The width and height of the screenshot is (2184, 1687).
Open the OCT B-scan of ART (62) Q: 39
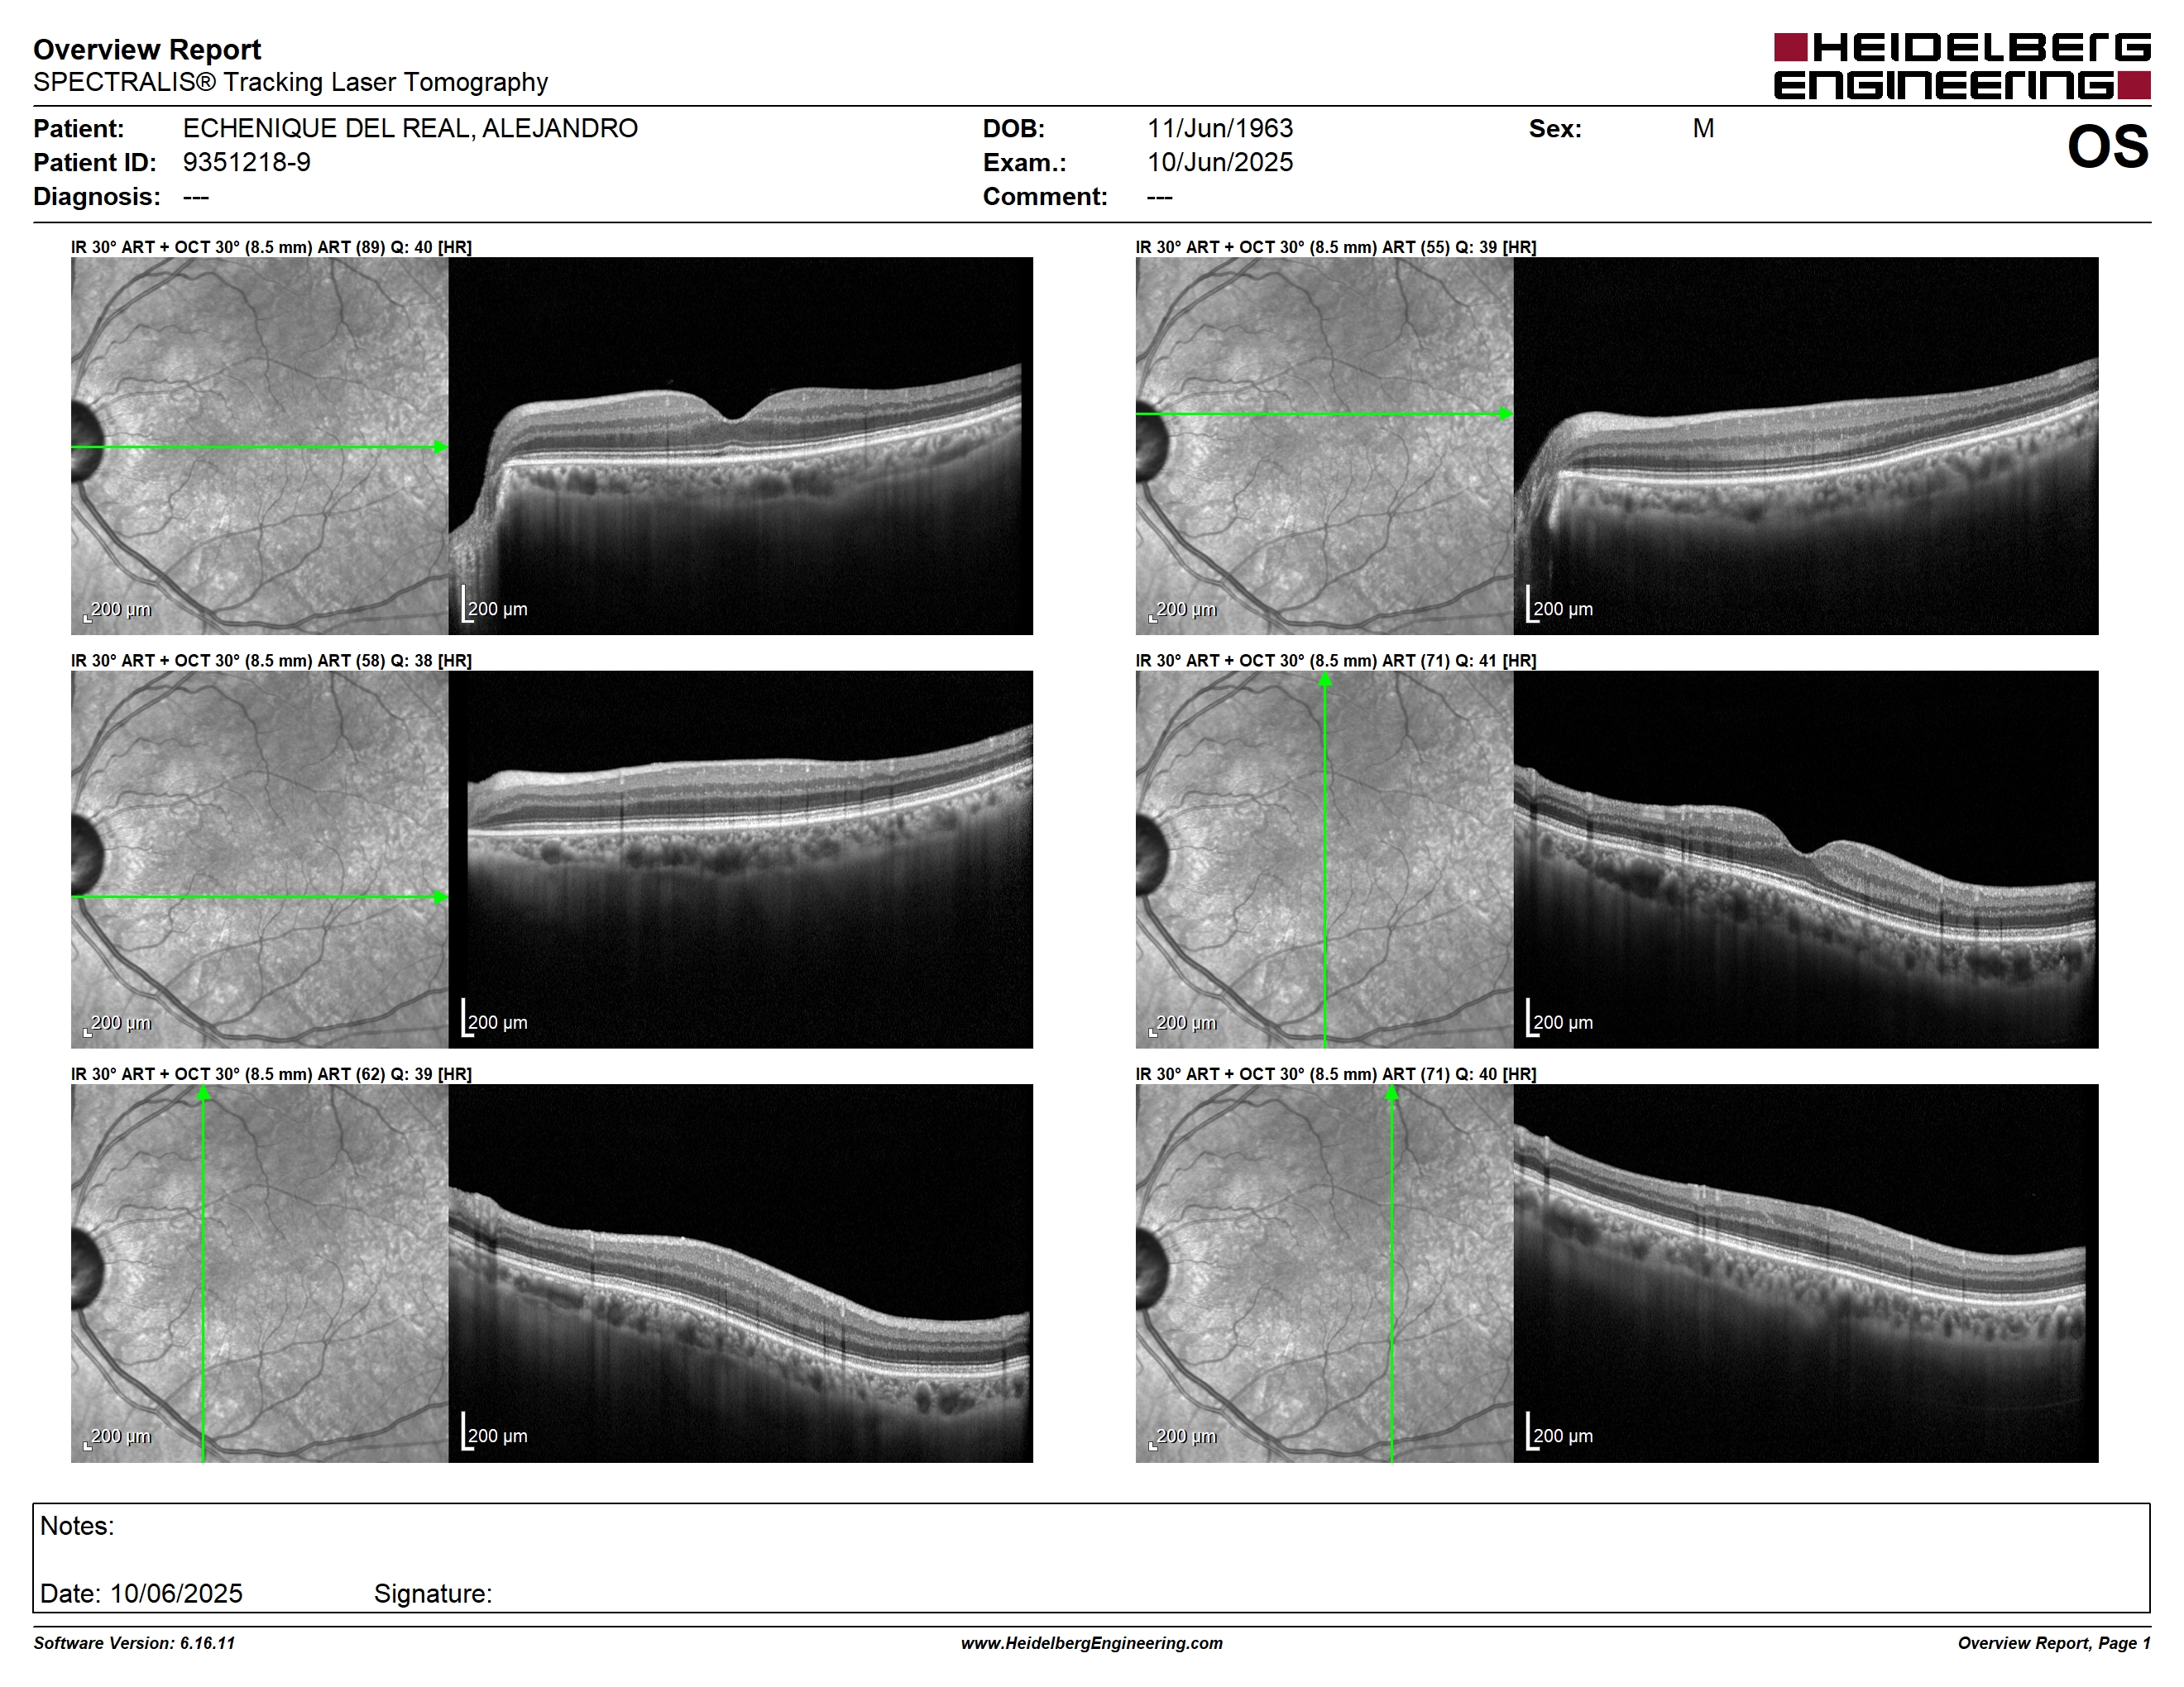click(741, 1274)
